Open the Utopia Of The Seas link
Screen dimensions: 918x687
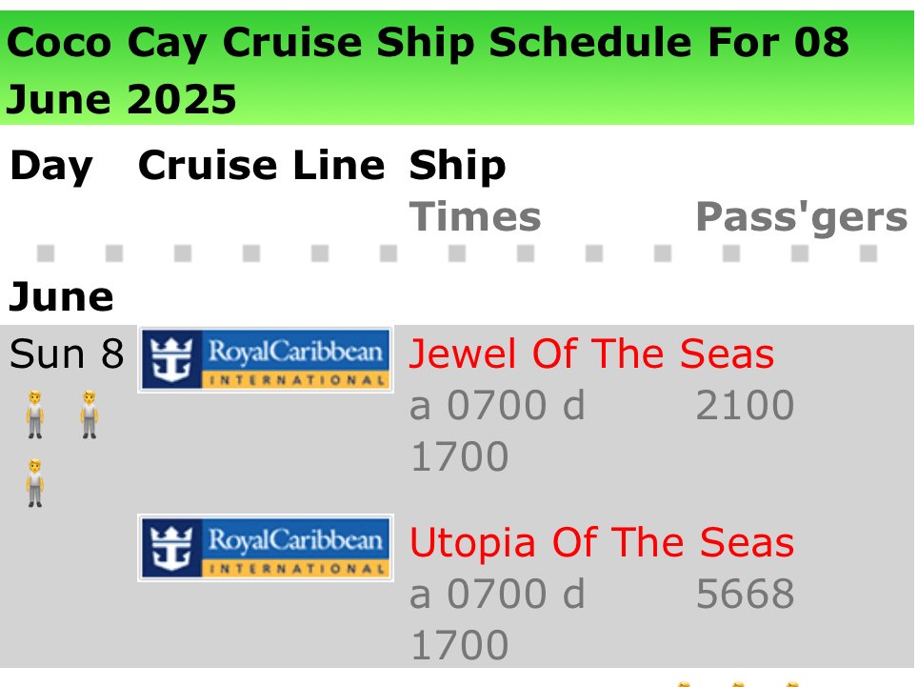tap(601, 542)
